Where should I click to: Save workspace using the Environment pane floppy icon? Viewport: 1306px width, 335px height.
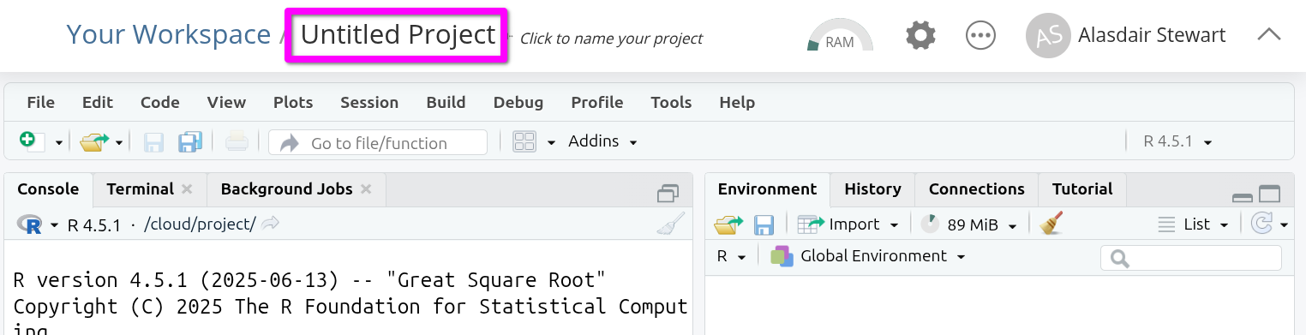tap(764, 225)
